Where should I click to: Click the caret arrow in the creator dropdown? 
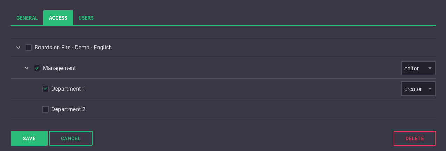pyautogui.click(x=430, y=89)
